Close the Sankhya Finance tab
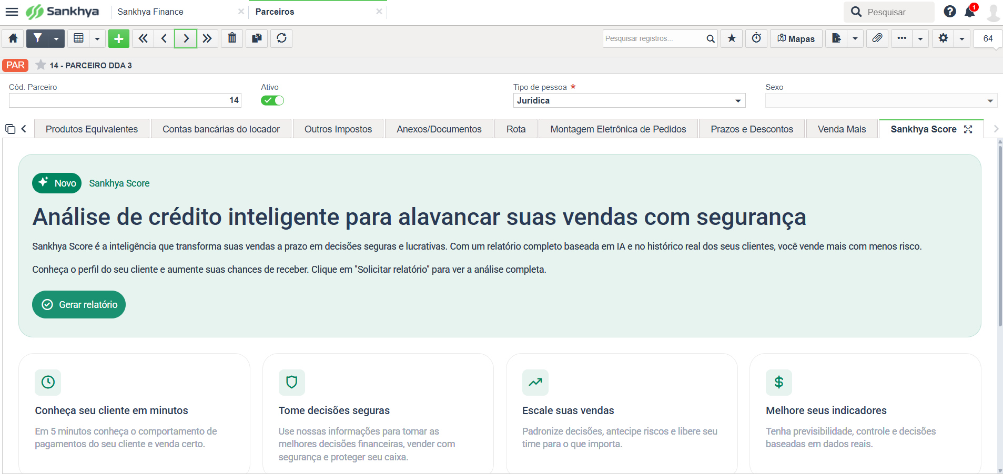Screen dimensions: 1003x474 coord(241,11)
